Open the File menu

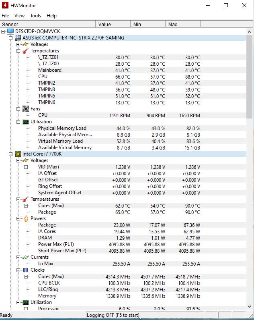click(x=5, y=16)
